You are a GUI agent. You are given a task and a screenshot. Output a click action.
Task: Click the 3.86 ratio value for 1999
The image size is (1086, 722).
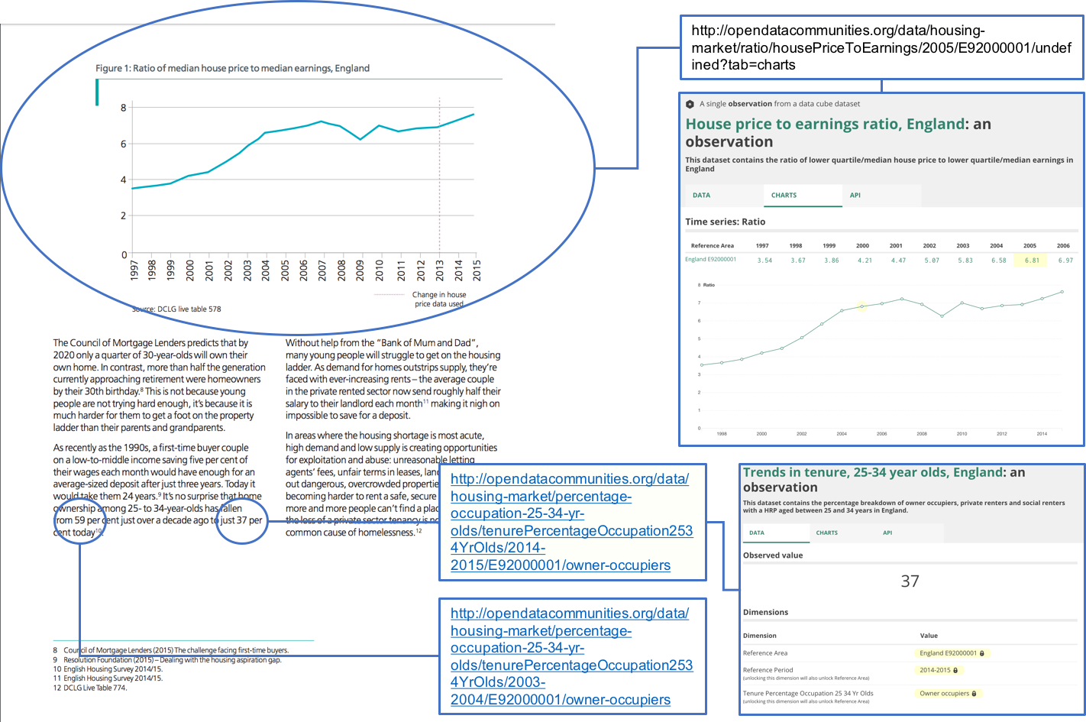pos(832,261)
